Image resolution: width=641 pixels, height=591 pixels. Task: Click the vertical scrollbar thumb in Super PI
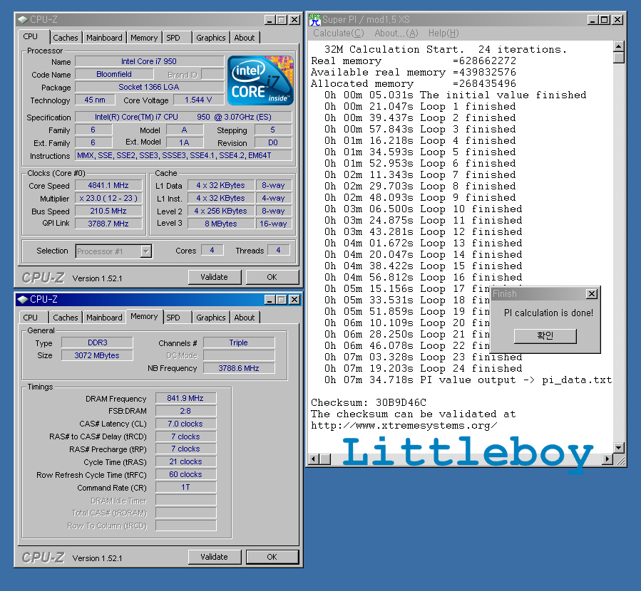click(618, 58)
